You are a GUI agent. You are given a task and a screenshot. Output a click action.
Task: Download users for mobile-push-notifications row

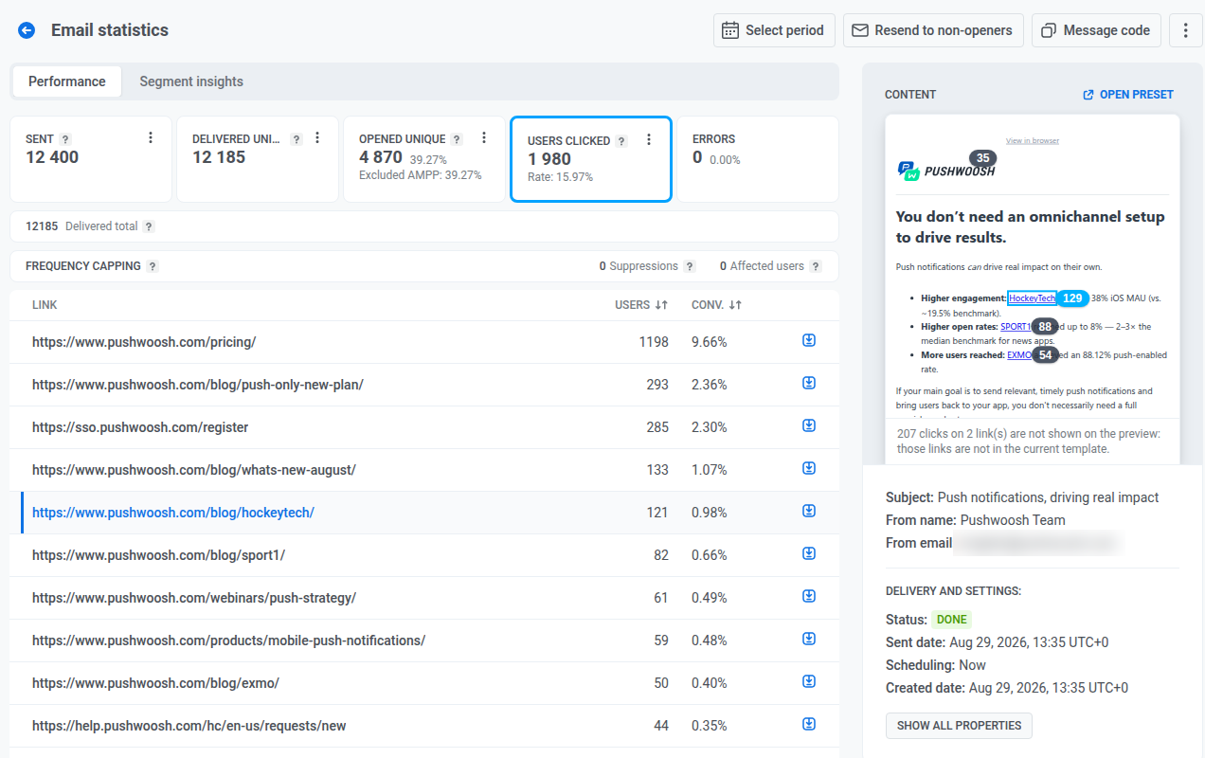pos(809,640)
